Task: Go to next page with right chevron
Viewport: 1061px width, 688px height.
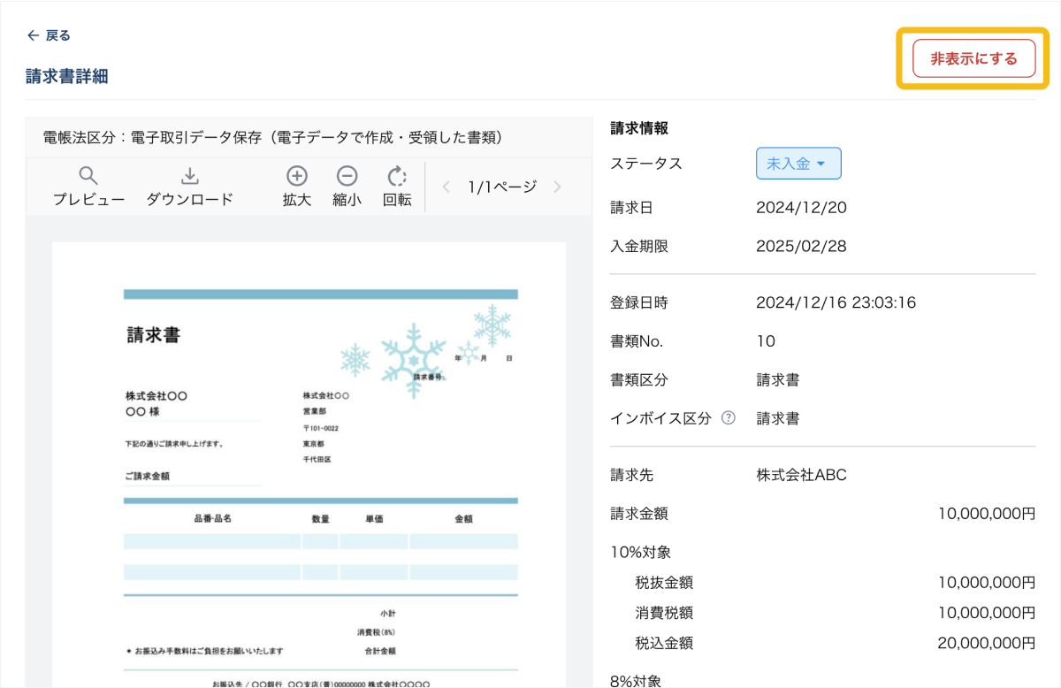Action: 557,187
